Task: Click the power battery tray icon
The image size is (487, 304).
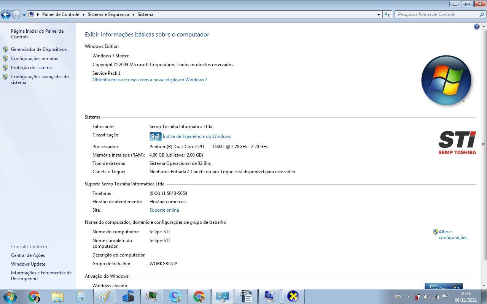Action: click(x=417, y=297)
